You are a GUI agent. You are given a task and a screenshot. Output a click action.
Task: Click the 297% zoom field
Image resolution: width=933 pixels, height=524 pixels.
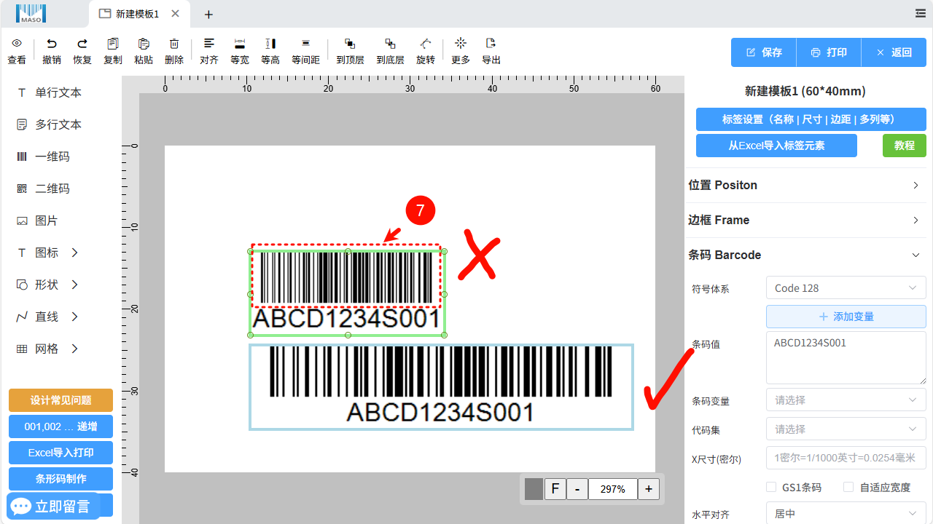point(613,489)
